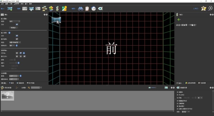Open the User Data ID-card toolbar icon

38,9
